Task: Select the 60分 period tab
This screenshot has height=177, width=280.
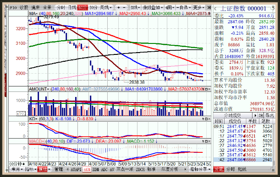Action: pos(82,8)
